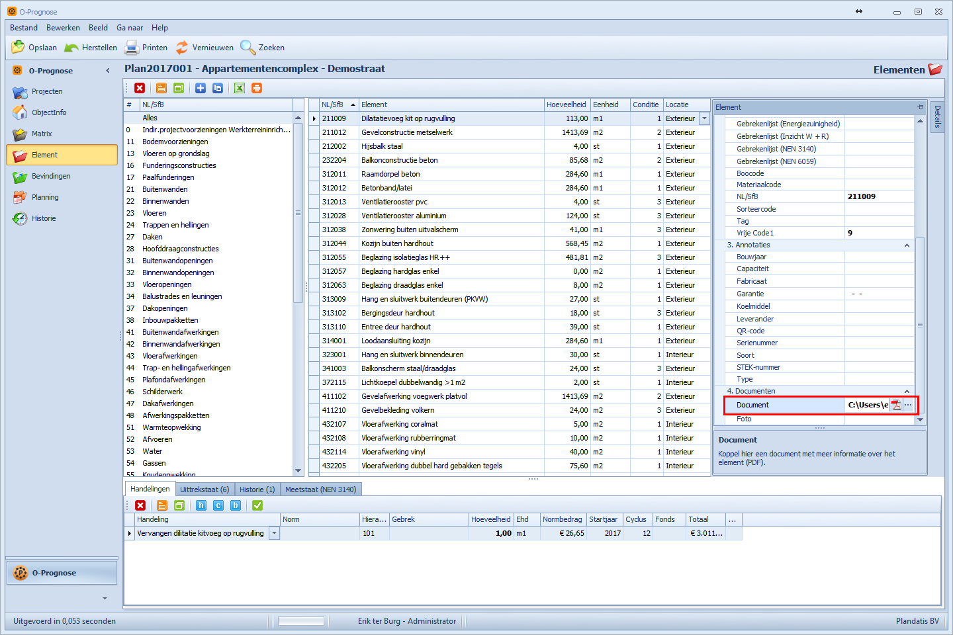Viewport: 953px width, 635px height.
Task: Click the Garantie value field
Action: (x=879, y=294)
